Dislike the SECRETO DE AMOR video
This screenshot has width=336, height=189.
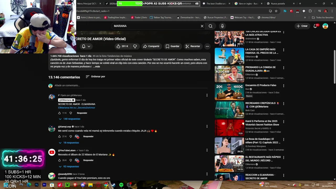pyautogui.click(x=135, y=46)
